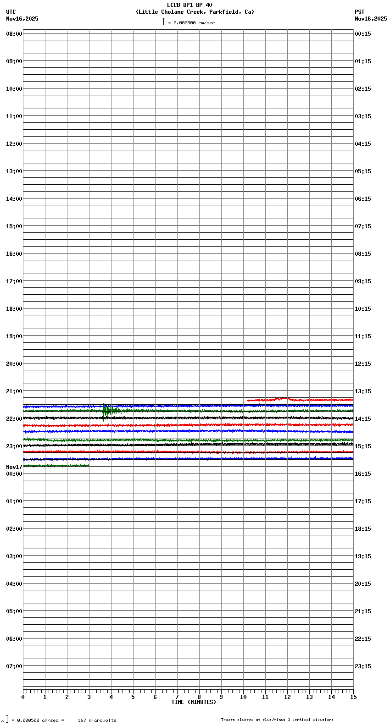This screenshot has height=726, width=390.
Task: Click the UTC time label '22:00'
Action: tap(14, 419)
